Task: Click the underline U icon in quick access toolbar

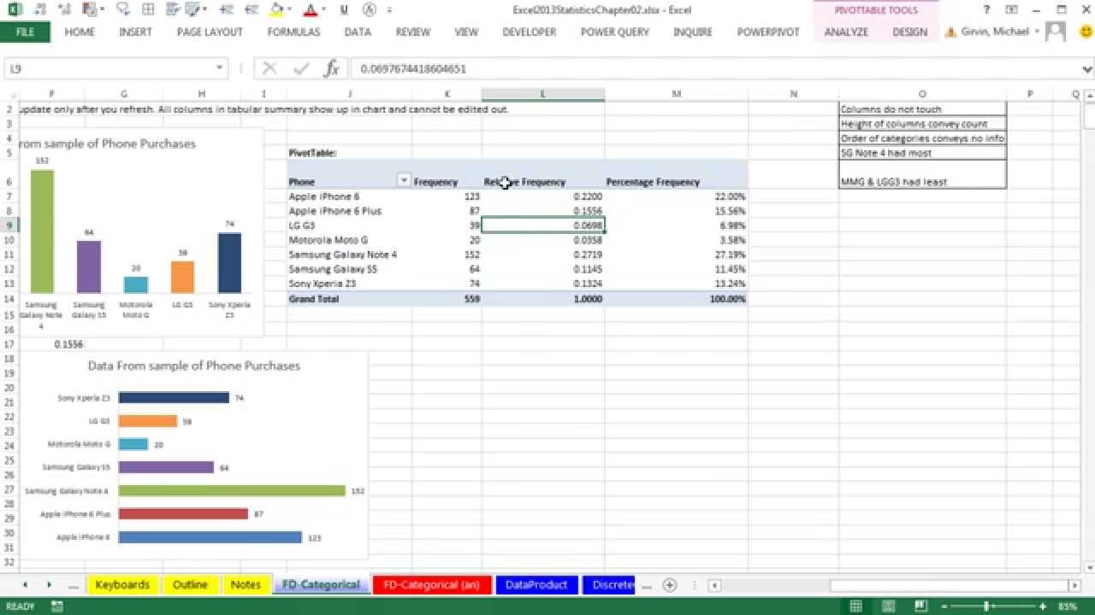Action: click(x=344, y=10)
